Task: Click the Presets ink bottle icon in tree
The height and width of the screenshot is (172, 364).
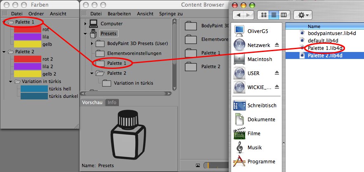Action: point(93,34)
